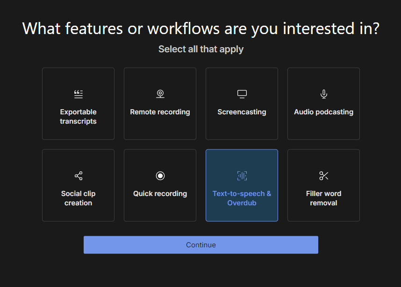Screen dimensions: 401x287
Task: Click the scissors icon for Filler word removal
Action: pos(323,176)
